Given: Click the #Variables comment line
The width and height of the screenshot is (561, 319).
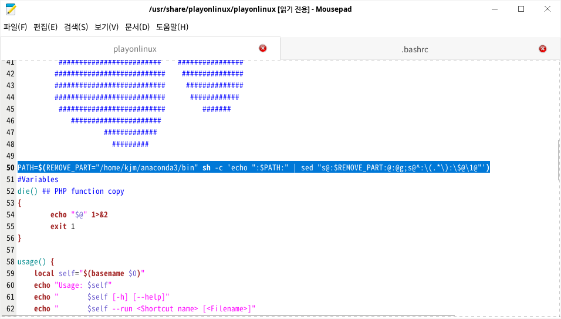Looking at the screenshot, I should coord(38,179).
